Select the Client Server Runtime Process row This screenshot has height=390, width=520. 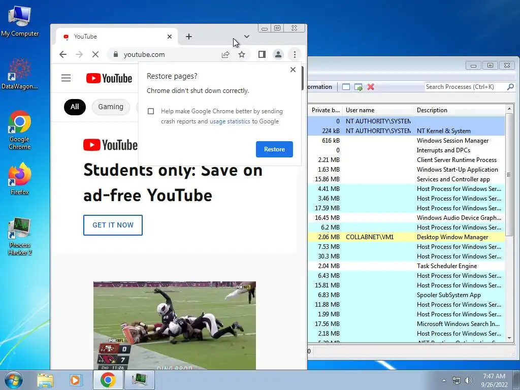pyautogui.click(x=406, y=160)
